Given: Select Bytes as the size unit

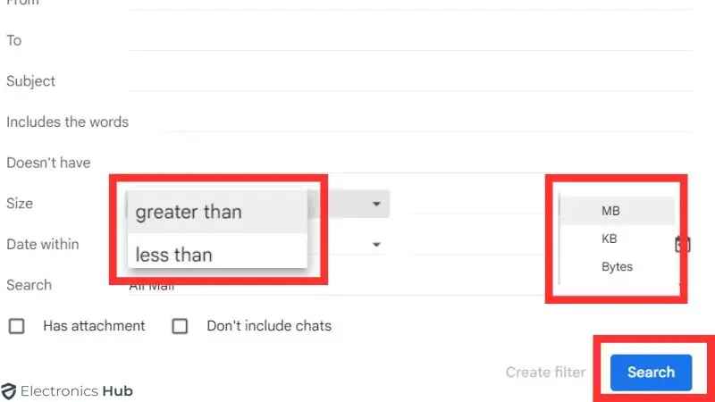Looking at the screenshot, I should tap(616, 266).
